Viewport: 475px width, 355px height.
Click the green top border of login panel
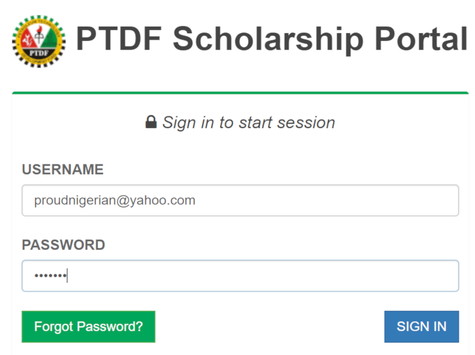[x=240, y=93]
